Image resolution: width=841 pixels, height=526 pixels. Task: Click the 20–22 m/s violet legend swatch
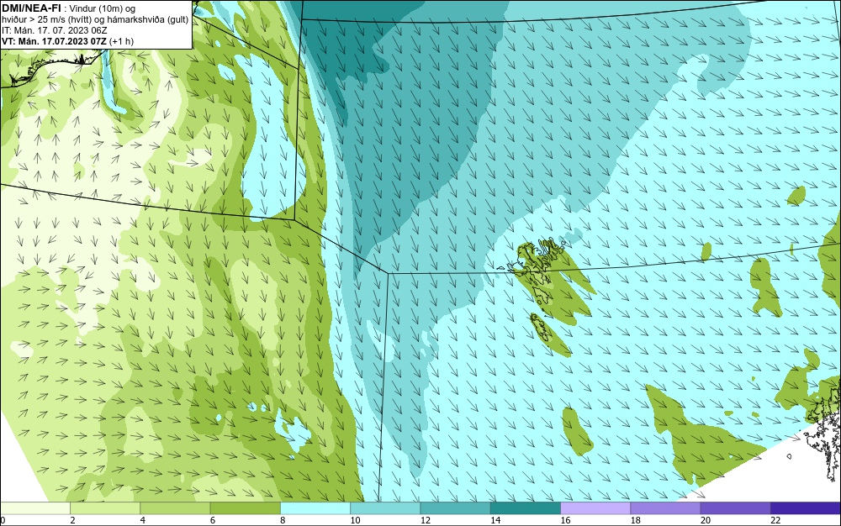pos(736,508)
